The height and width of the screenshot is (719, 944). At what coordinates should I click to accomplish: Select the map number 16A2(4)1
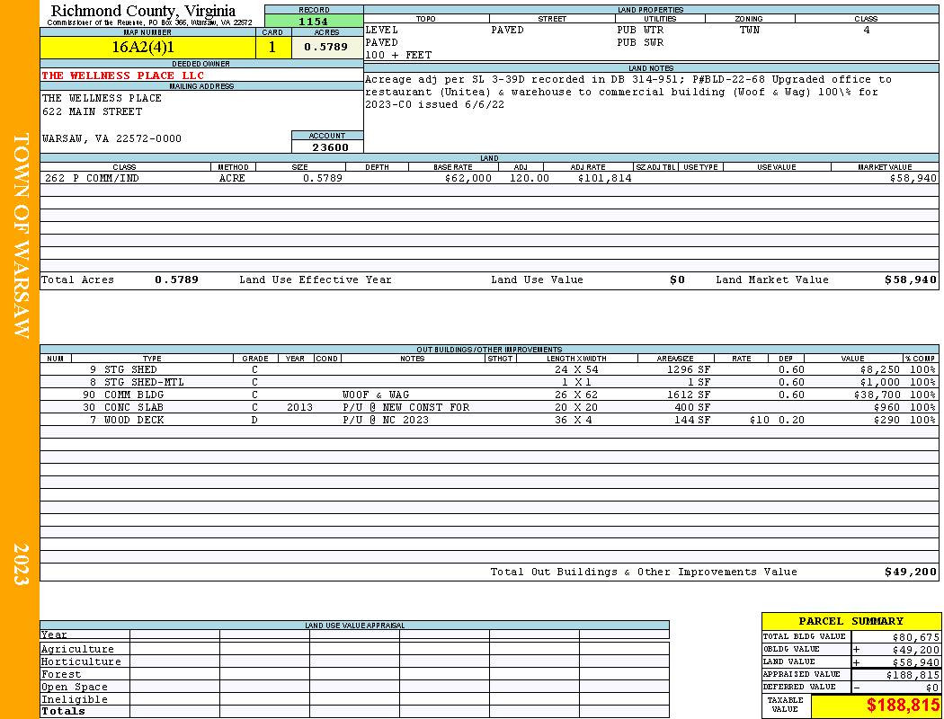click(x=143, y=47)
